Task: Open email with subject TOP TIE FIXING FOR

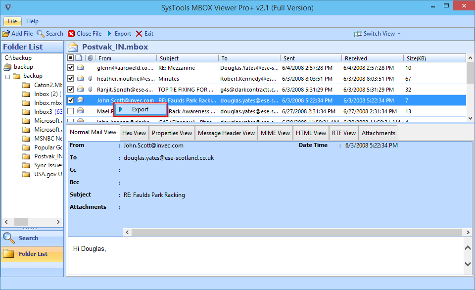Action: 186,90
